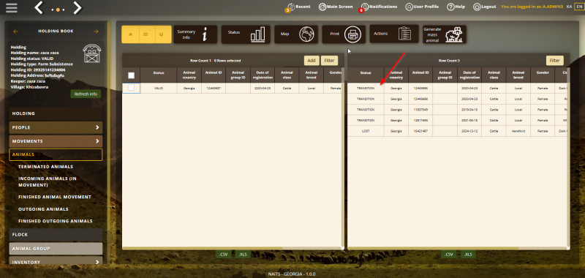Open FINISHED ANIMAL MOVEMENT submenu
Image resolution: width=585 pixels, height=278 pixels.
point(54,197)
